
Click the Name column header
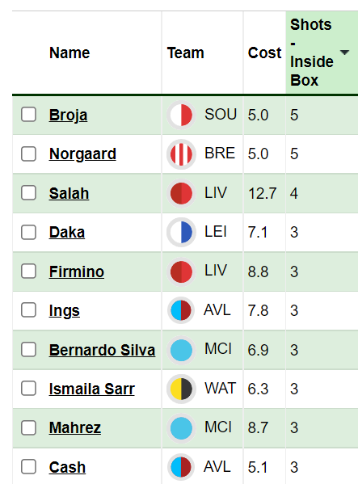69,53
